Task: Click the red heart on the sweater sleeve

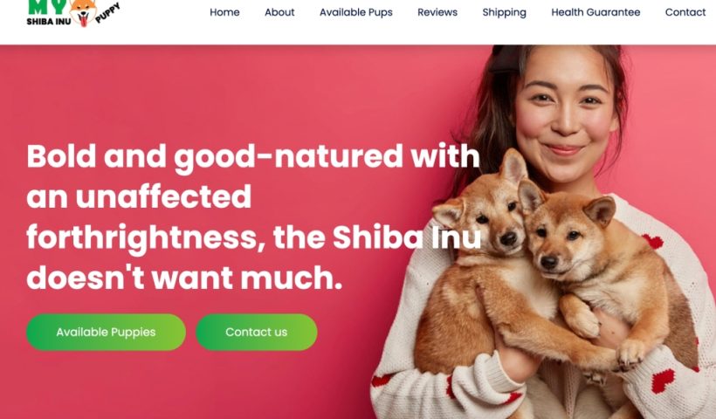Action: [663, 381]
